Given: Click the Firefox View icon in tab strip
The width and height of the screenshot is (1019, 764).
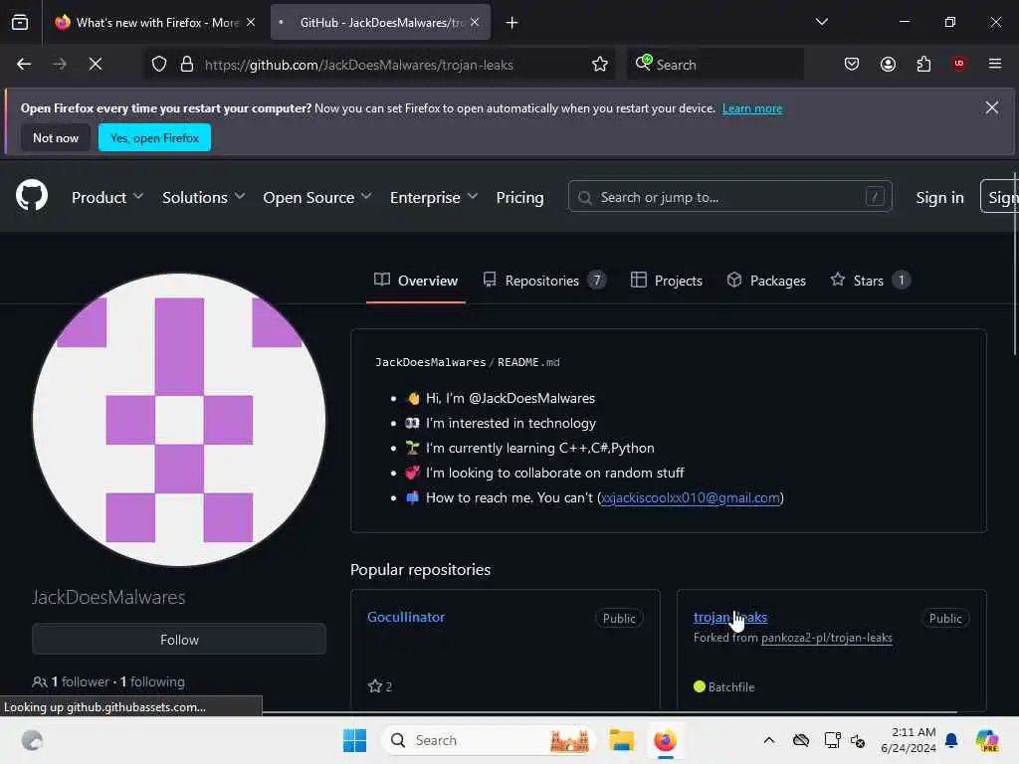Looking at the screenshot, I should click(x=20, y=22).
